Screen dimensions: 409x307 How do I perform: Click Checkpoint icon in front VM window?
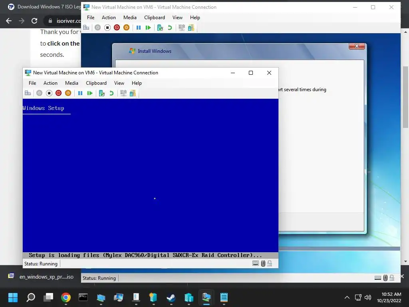(x=102, y=93)
